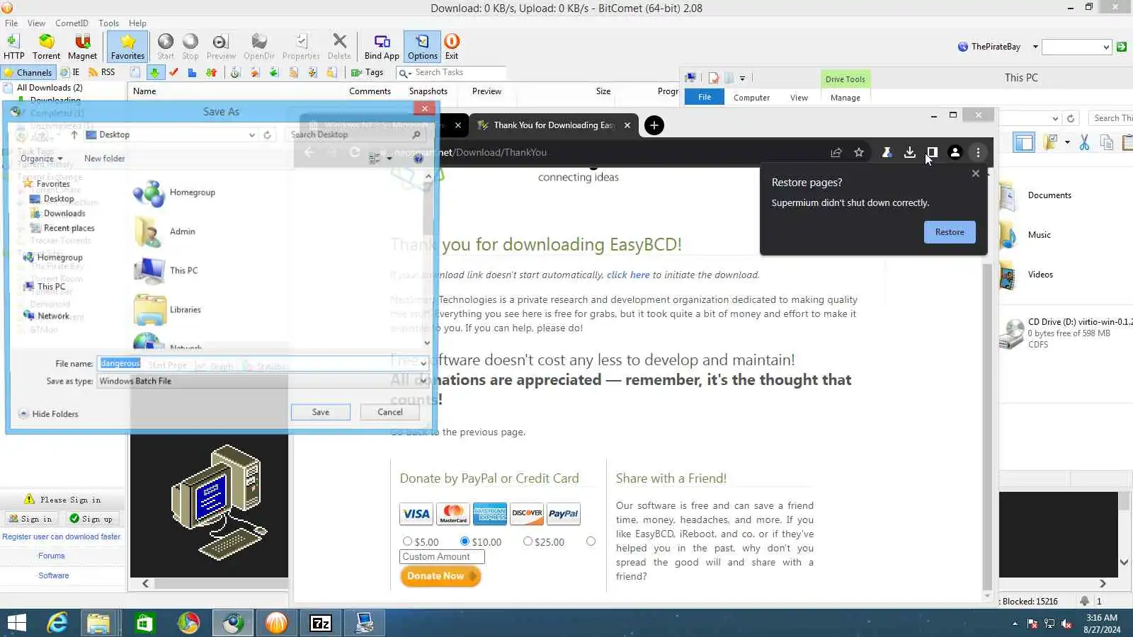The width and height of the screenshot is (1133, 637).
Task: Click Sign in button in BitComet
Action: [30, 519]
